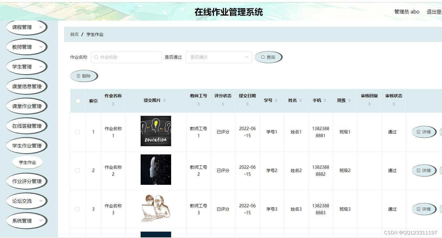Click the 姓名3 cell
This screenshot has width=442, height=238.
296,209
